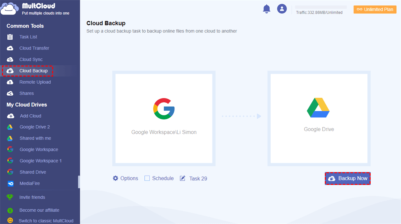Viewport: 401px width, 224px height.
Task: Click the Switch to classic MultCloud icon
Action: (10, 221)
